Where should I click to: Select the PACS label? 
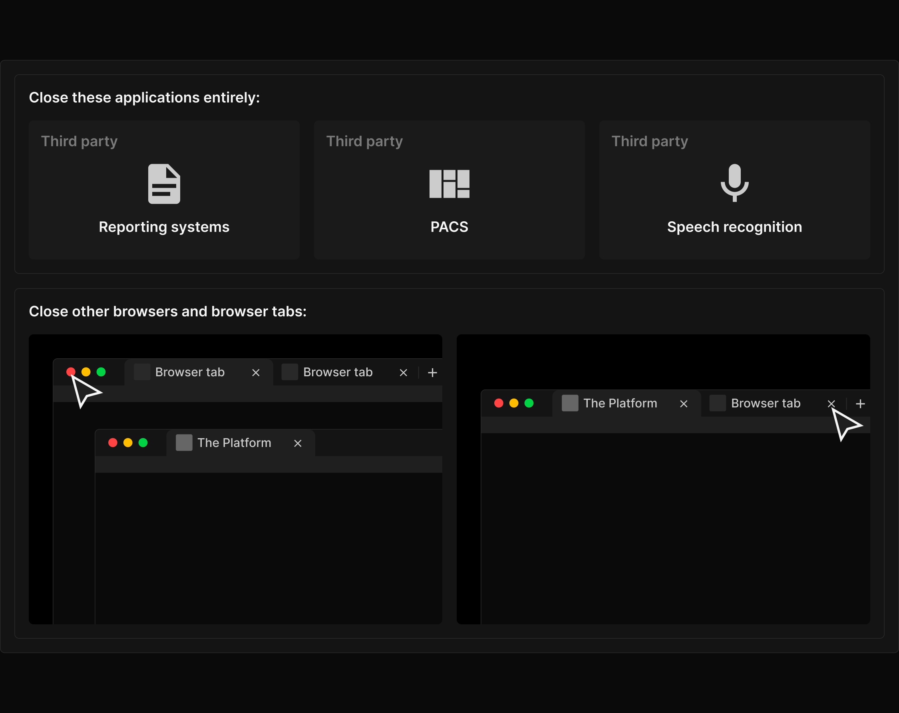pos(449,227)
